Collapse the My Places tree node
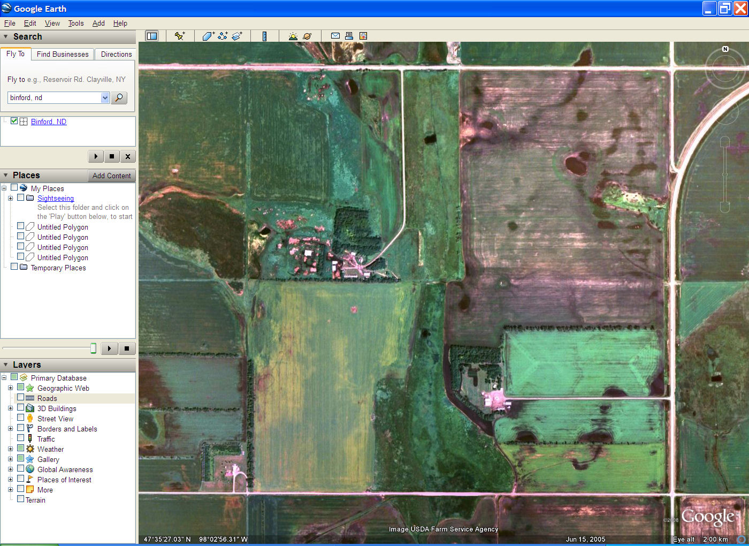 tap(4, 188)
